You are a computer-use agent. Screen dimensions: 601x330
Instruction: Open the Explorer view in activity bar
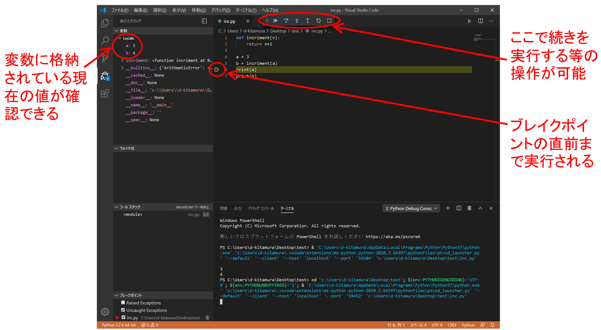pyautogui.click(x=105, y=23)
